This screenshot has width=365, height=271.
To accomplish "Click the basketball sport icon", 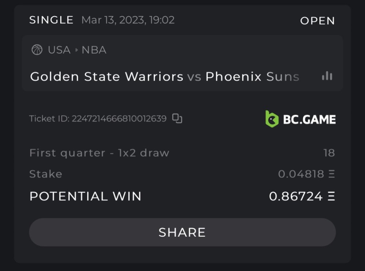I will [x=37, y=50].
